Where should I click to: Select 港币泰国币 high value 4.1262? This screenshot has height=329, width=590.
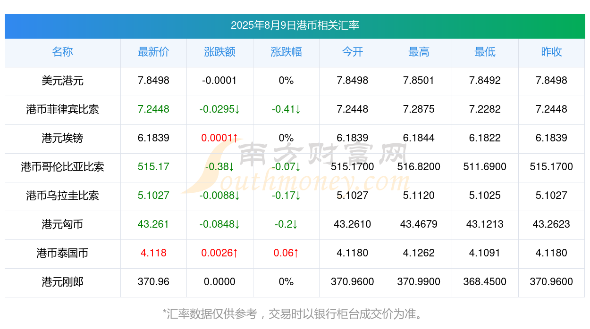419,253
